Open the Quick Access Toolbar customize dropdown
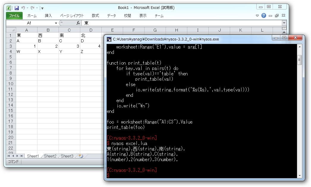 click(42, 8)
